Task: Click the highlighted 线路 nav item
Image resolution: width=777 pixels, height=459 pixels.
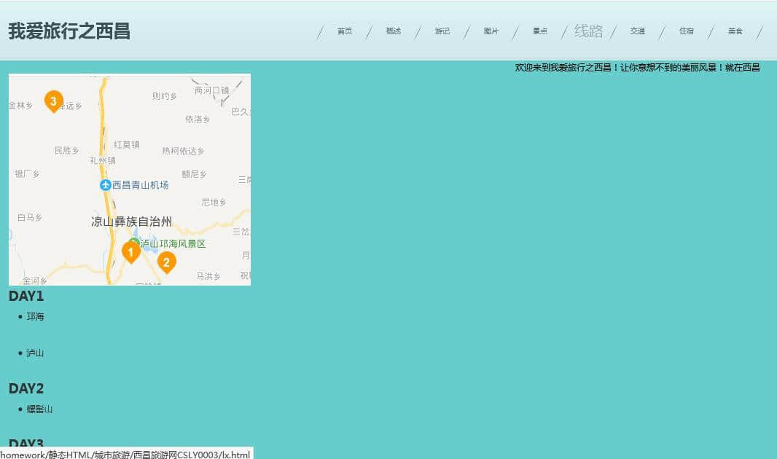Action: pyautogui.click(x=588, y=31)
